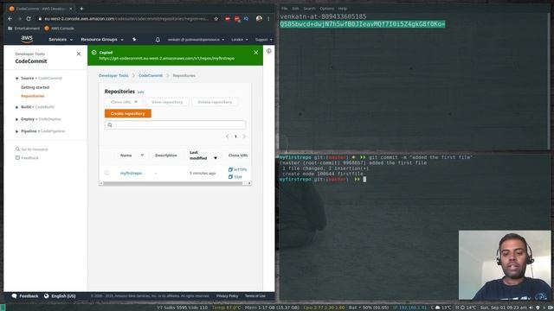Click the sidebar Feedback link

[x=29, y=158]
